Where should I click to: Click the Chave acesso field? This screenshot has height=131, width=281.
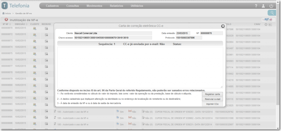(113, 38)
